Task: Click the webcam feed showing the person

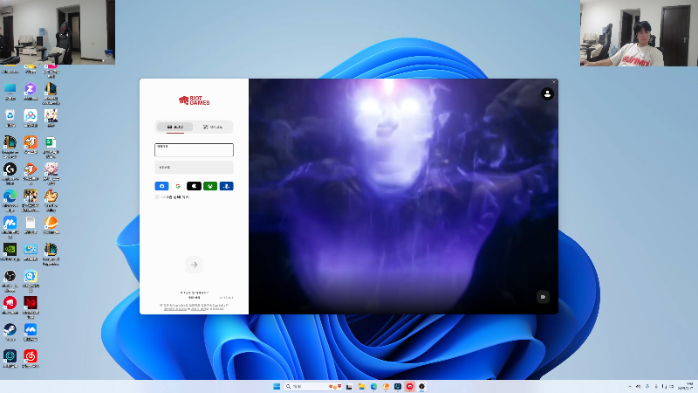Action: click(639, 33)
